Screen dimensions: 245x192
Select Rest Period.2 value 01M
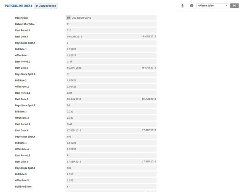111,62
